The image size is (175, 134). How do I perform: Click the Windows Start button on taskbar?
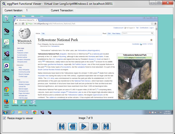click(x=6, y=112)
